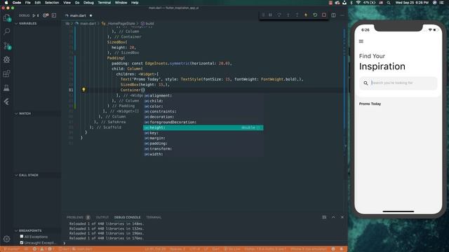Click the Wi-Fi icon in macOS menu bar
Screen dimensions: 449x252
tap(358, 3)
